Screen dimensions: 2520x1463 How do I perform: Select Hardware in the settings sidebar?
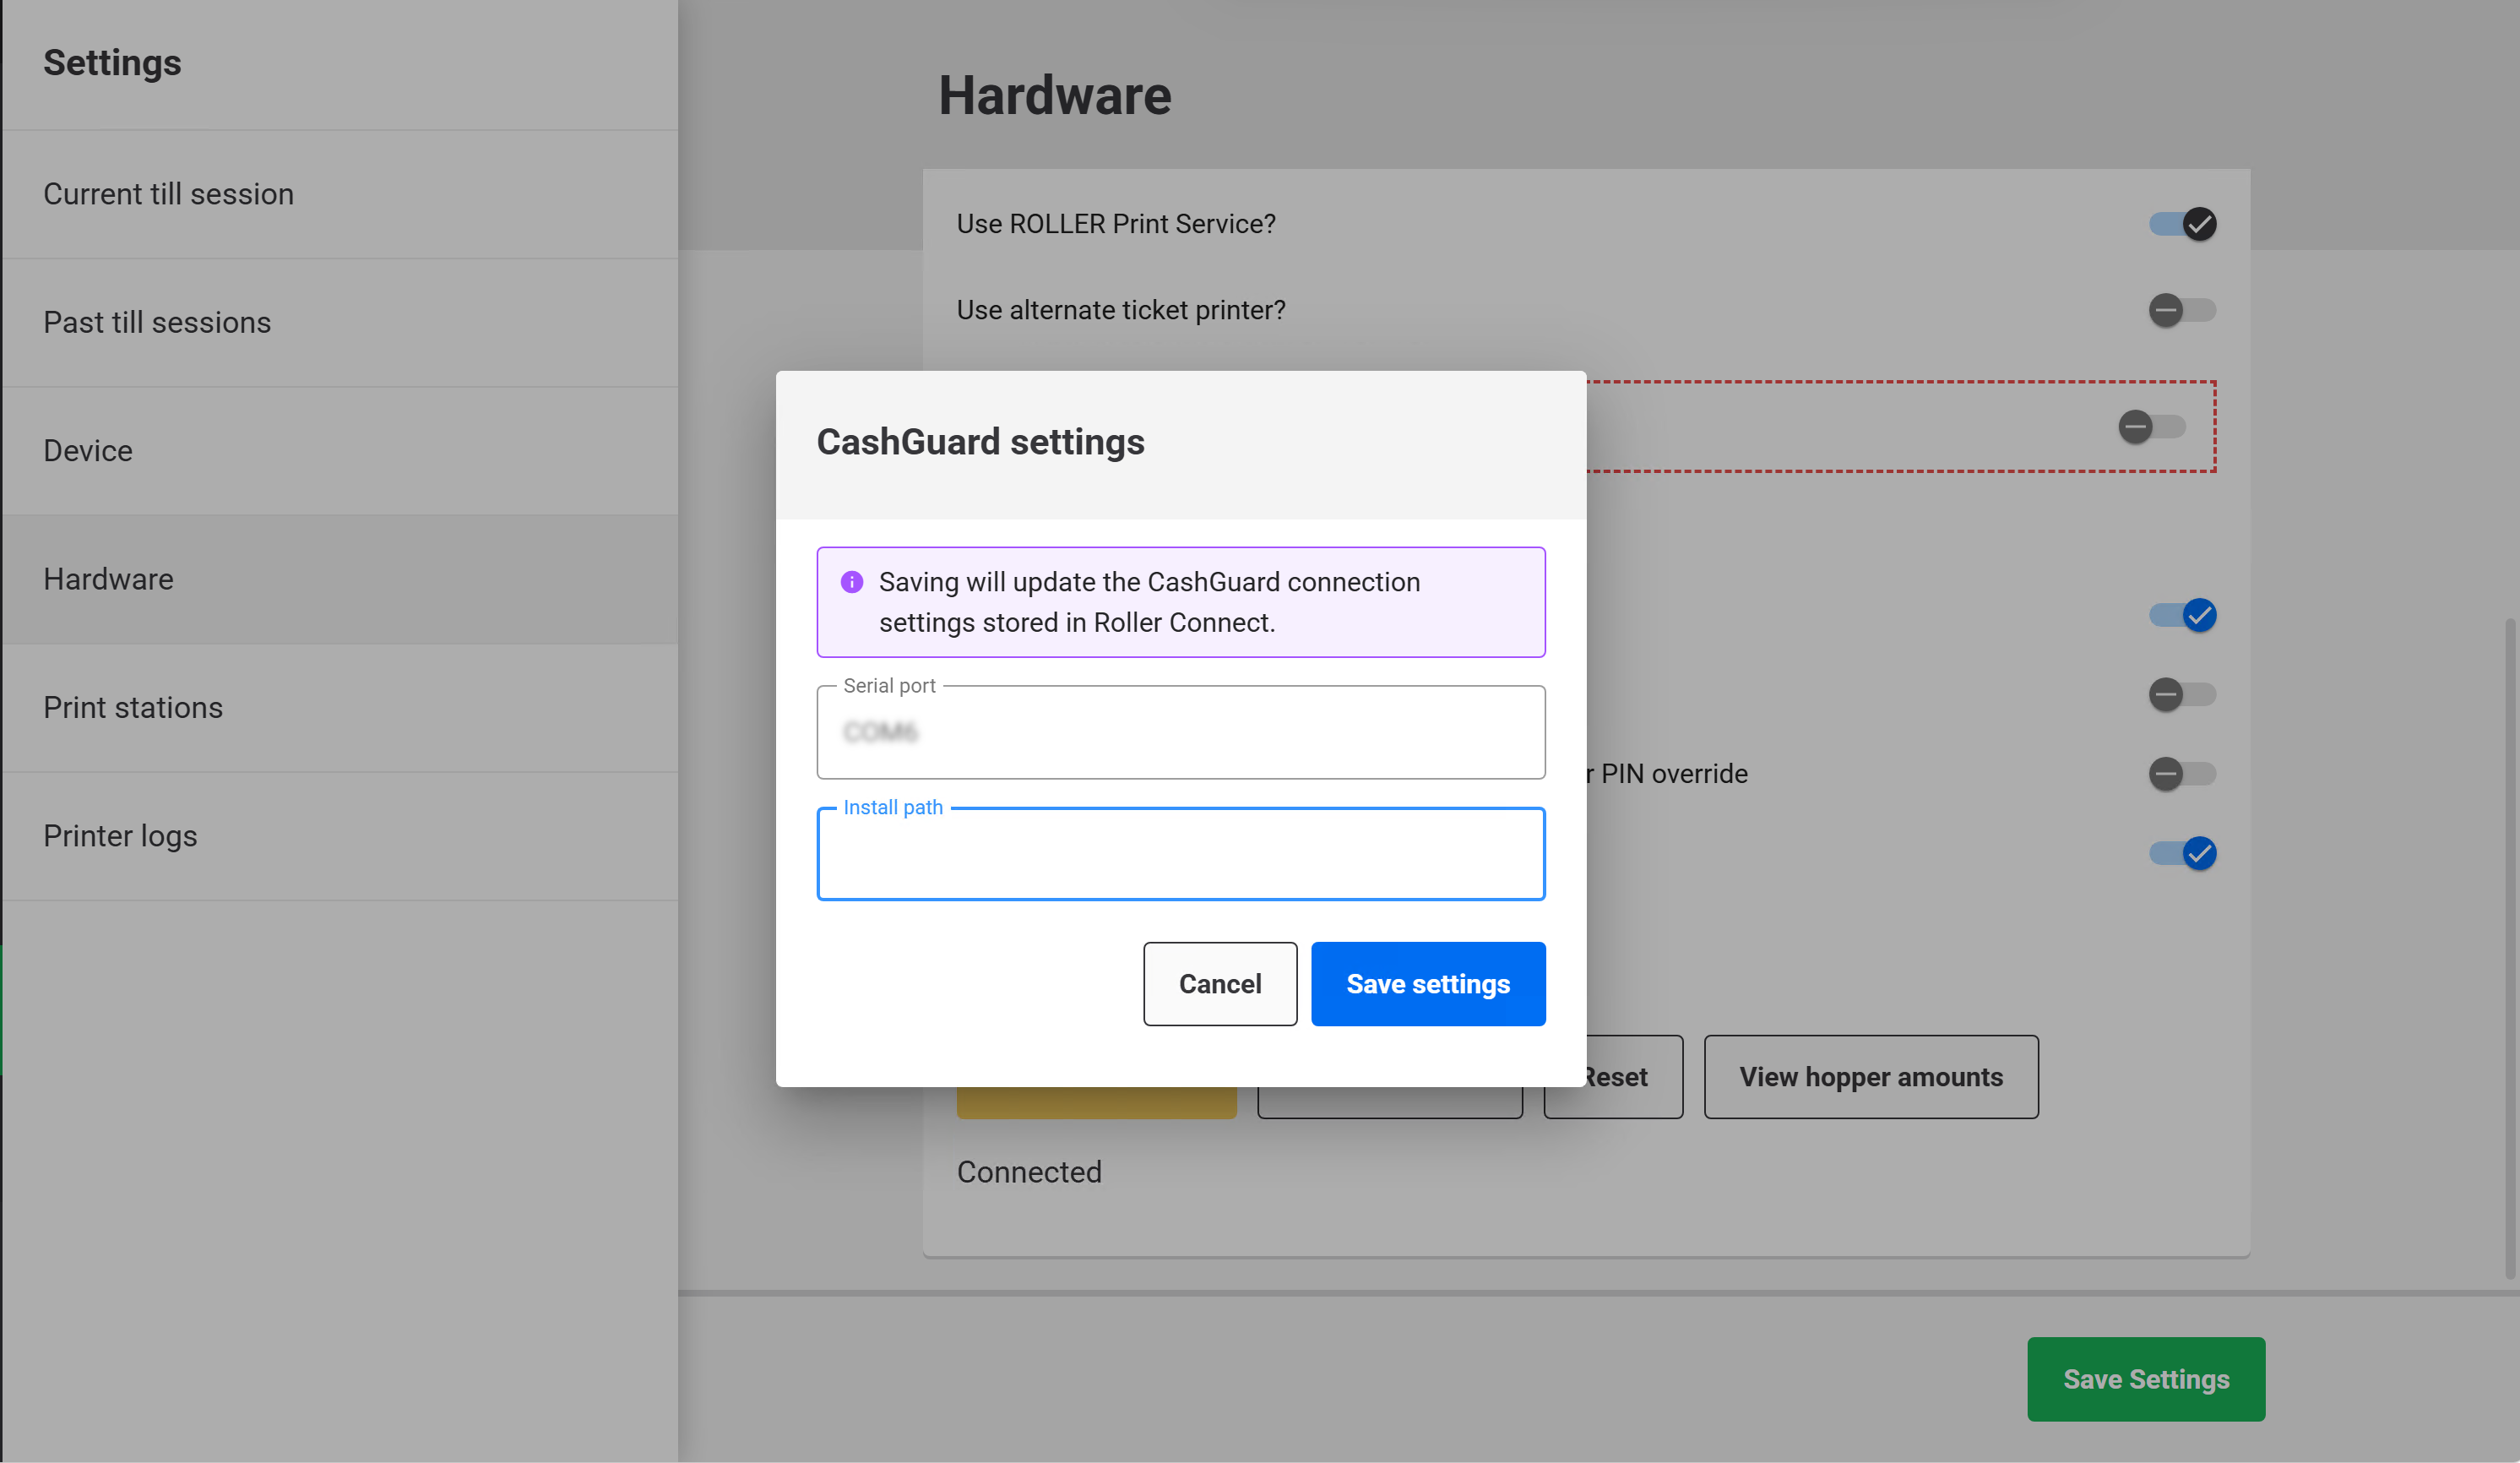click(x=340, y=580)
